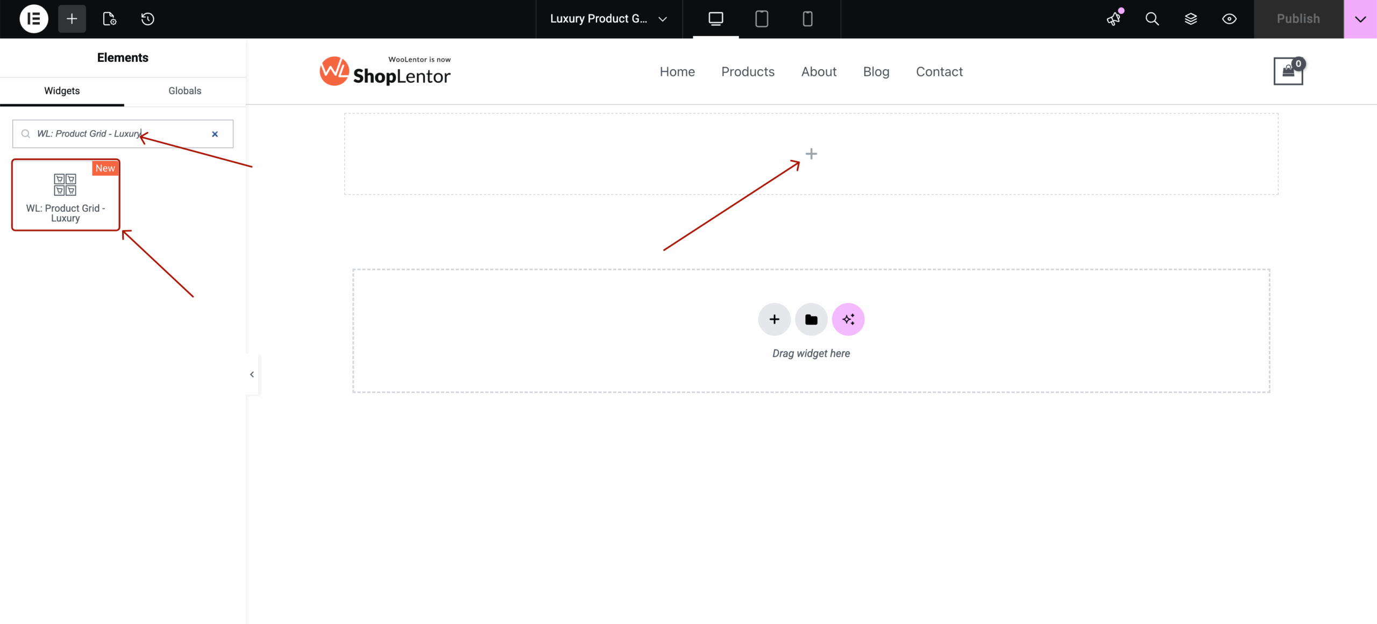Open revision History panel

click(148, 18)
